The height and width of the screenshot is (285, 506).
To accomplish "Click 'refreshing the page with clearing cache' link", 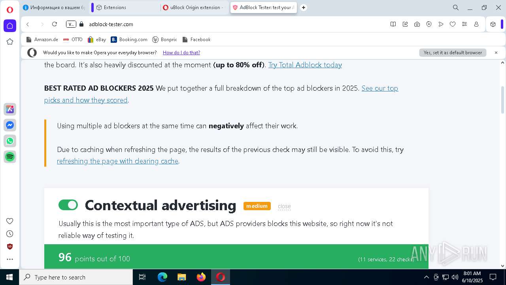I will coord(117,161).
